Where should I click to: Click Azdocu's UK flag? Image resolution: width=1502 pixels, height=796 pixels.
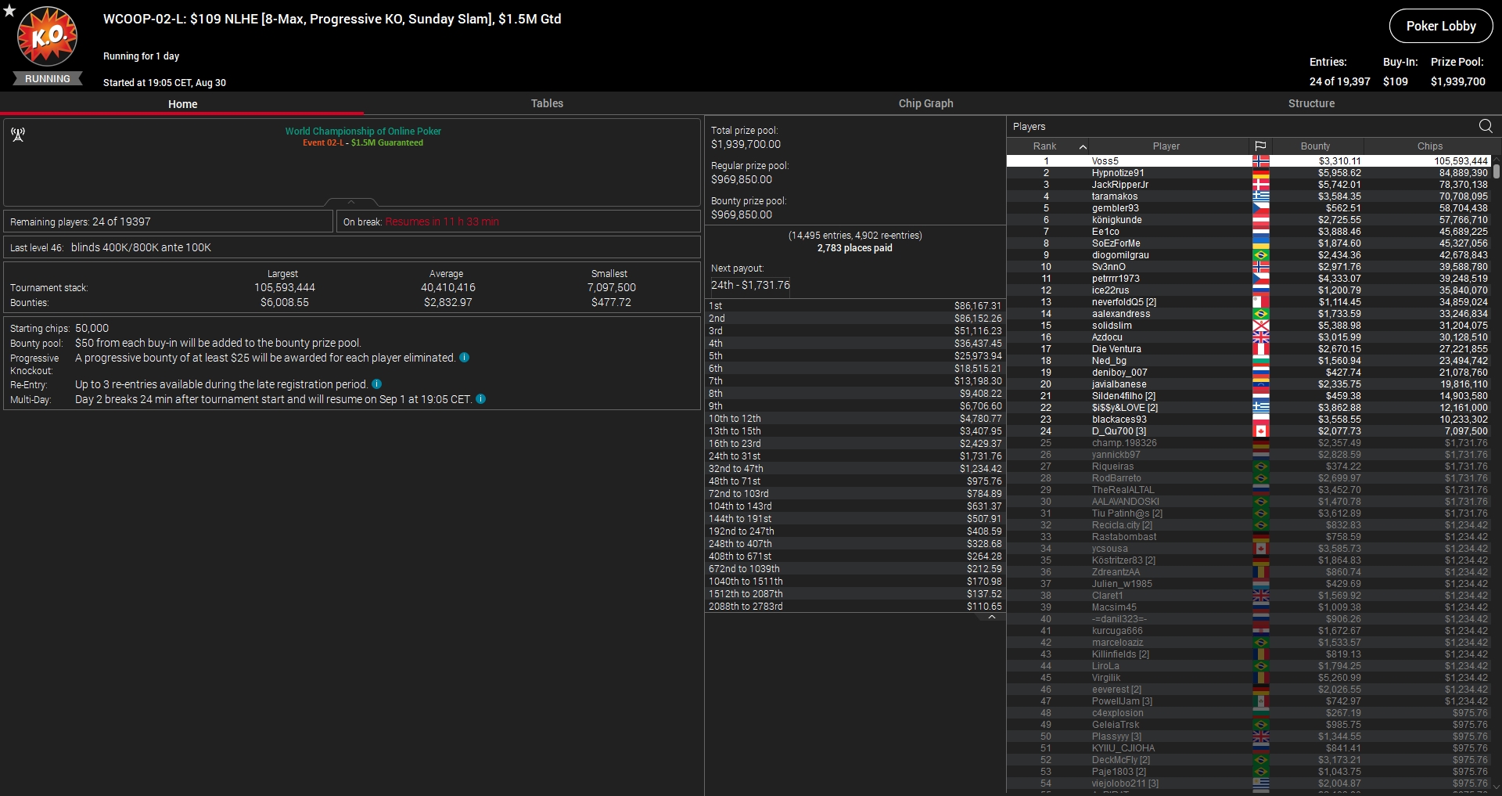[1260, 337]
